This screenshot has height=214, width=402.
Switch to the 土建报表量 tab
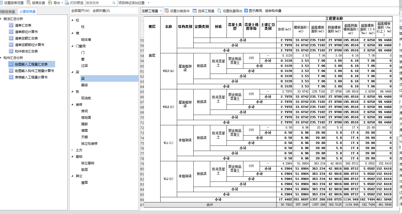27,12
